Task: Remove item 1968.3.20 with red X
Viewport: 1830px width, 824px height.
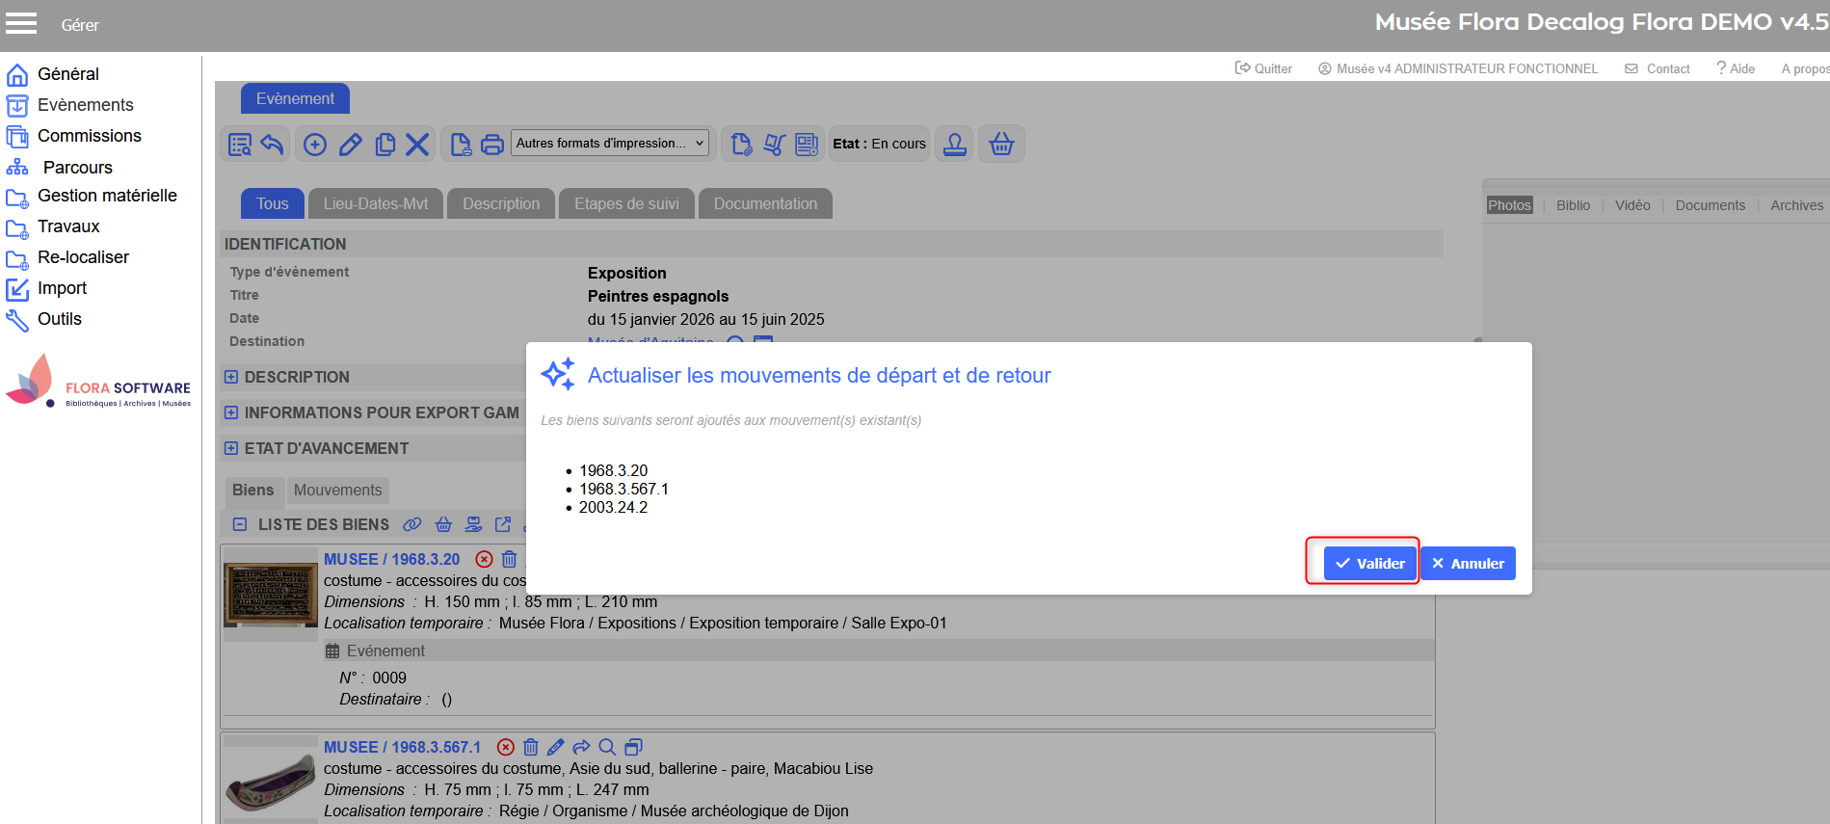Action: pyautogui.click(x=485, y=559)
